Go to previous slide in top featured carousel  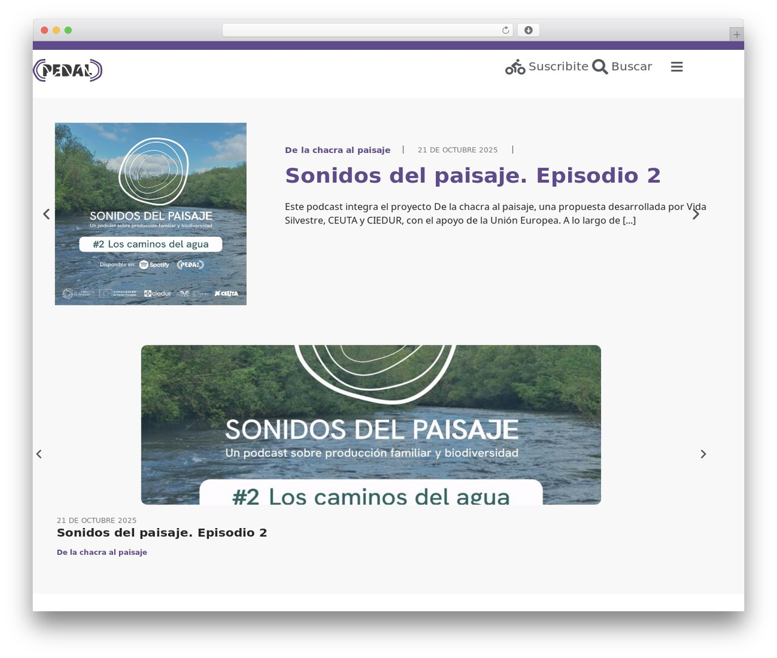46,214
